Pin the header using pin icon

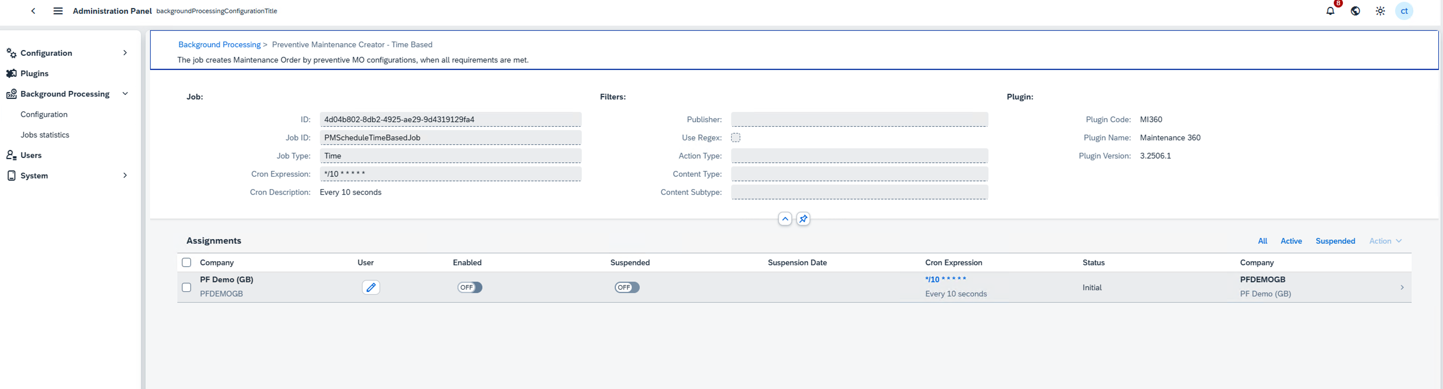803,219
